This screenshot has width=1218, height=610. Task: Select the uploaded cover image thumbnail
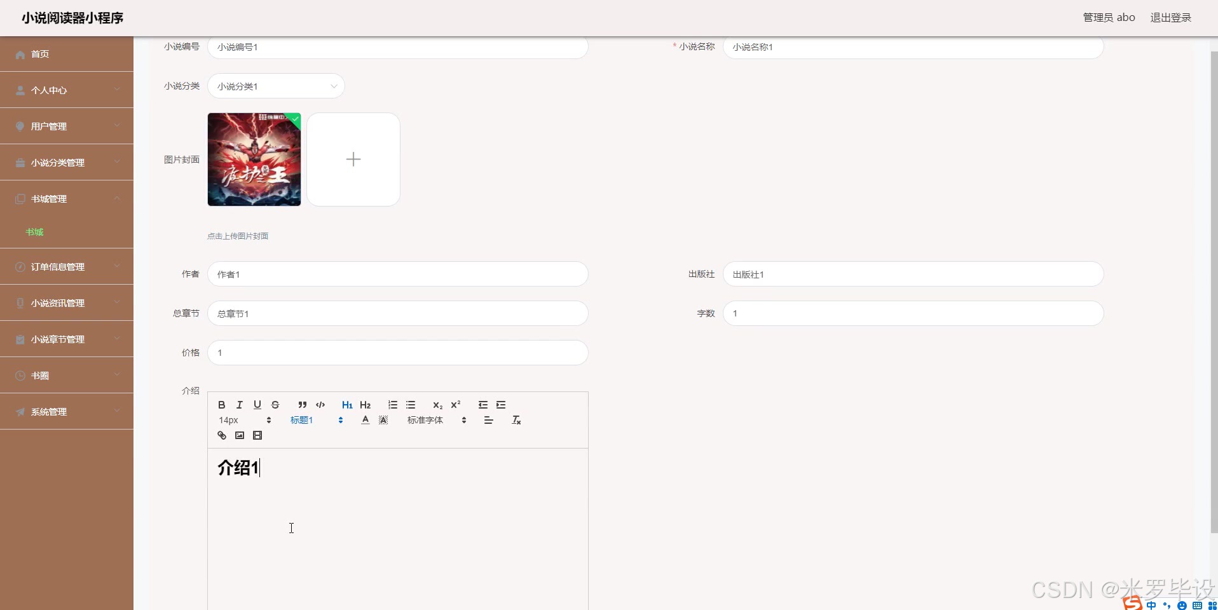(x=254, y=159)
